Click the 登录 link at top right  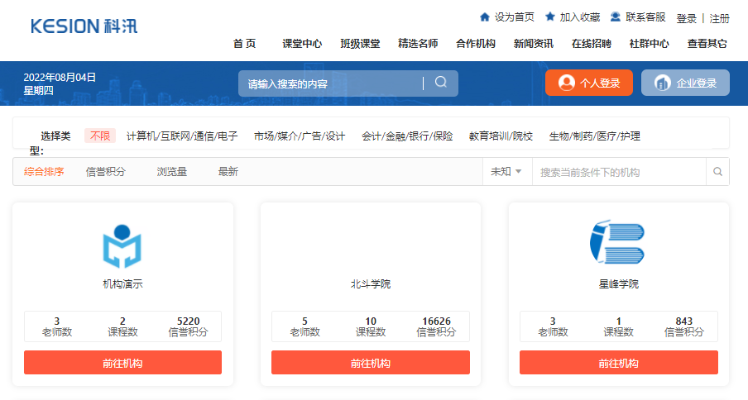click(687, 18)
